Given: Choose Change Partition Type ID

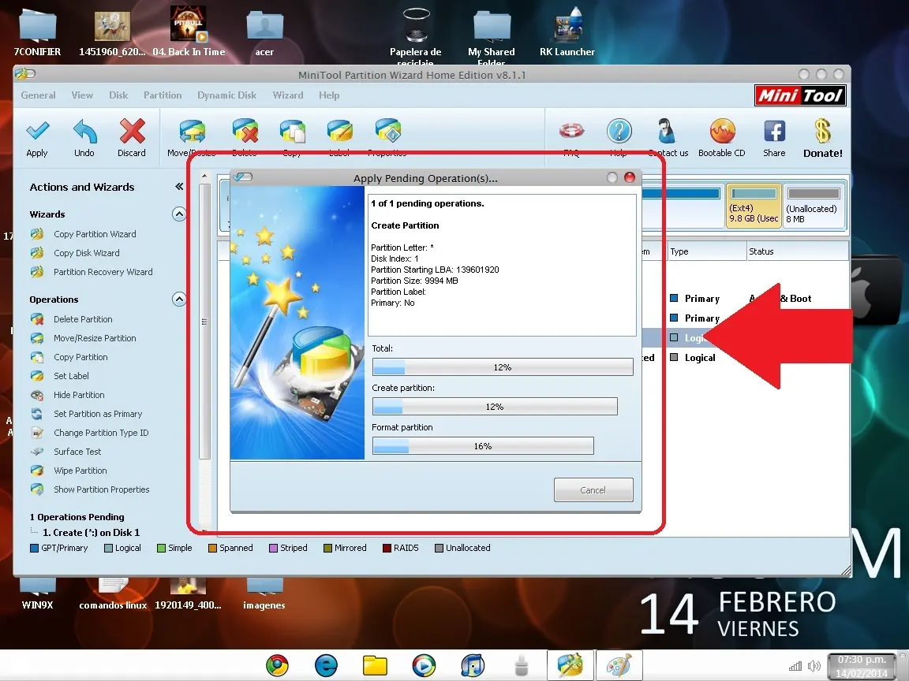Looking at the screenshot, I should [x=101, y=433].
